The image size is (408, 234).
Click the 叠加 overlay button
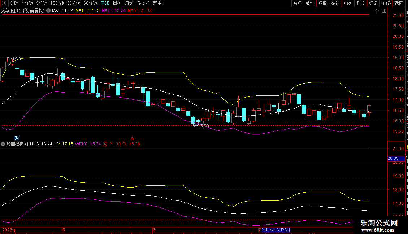pos(310,3)
